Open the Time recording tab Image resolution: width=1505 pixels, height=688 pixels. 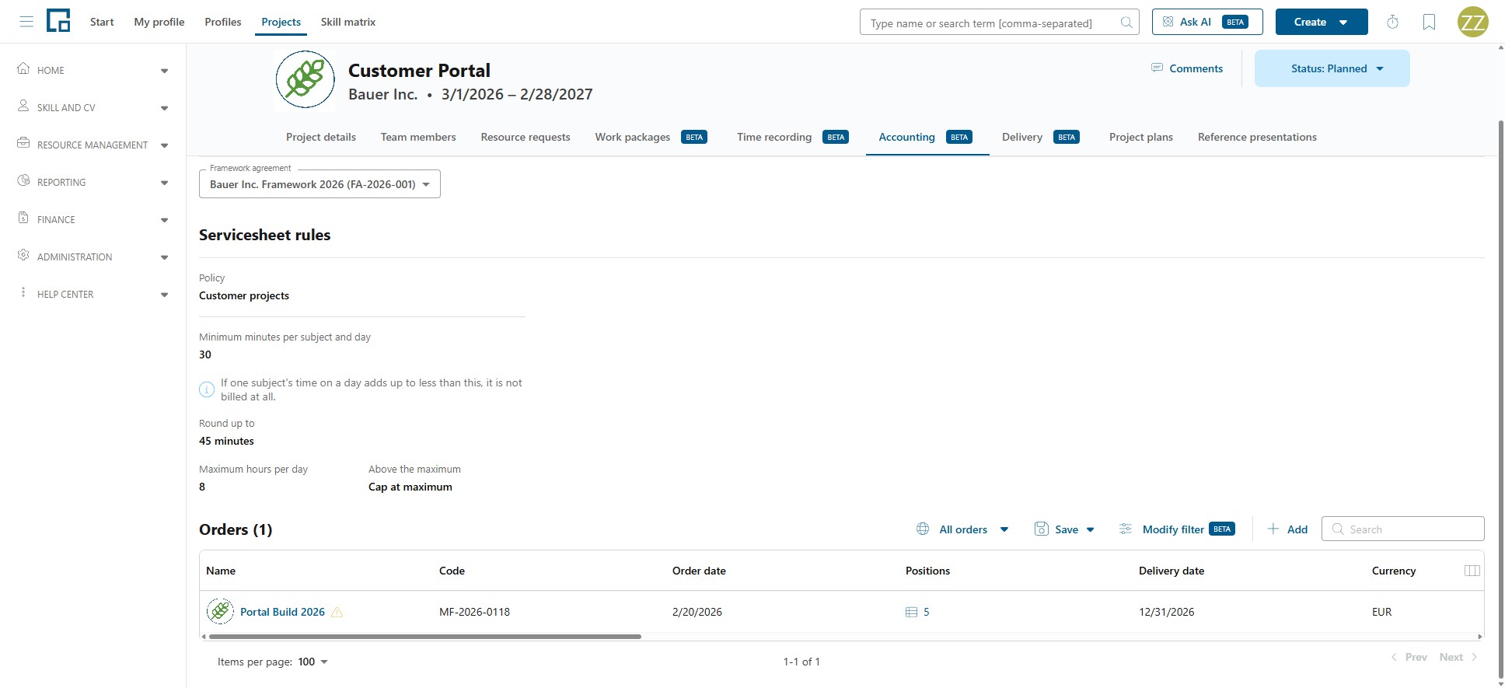(792, 137)
